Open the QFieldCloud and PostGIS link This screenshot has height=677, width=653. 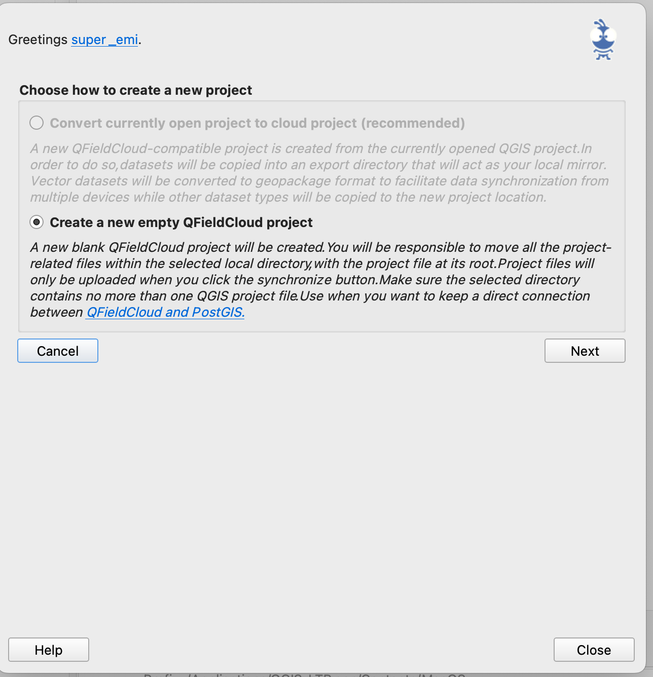point(165,312)
